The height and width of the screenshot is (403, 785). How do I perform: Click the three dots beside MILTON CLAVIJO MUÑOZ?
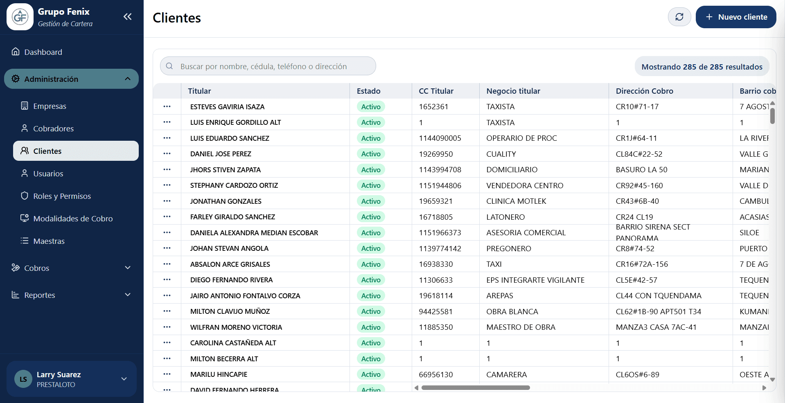167,311
